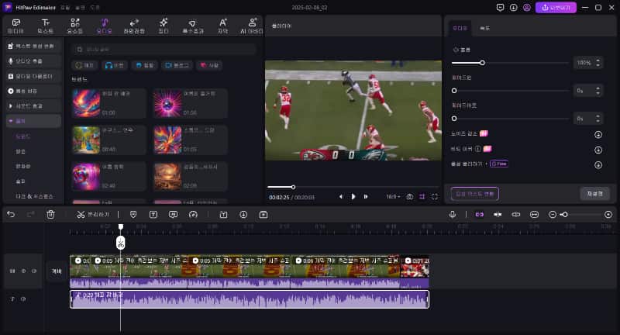Click the scissors split tool
The width and height of the screenshot is (620, 335).
(80, 214)
